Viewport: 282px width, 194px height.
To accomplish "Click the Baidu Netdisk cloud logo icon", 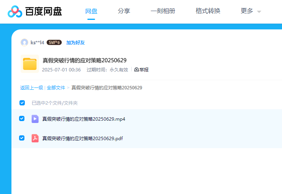I will (x=15, y=11).
